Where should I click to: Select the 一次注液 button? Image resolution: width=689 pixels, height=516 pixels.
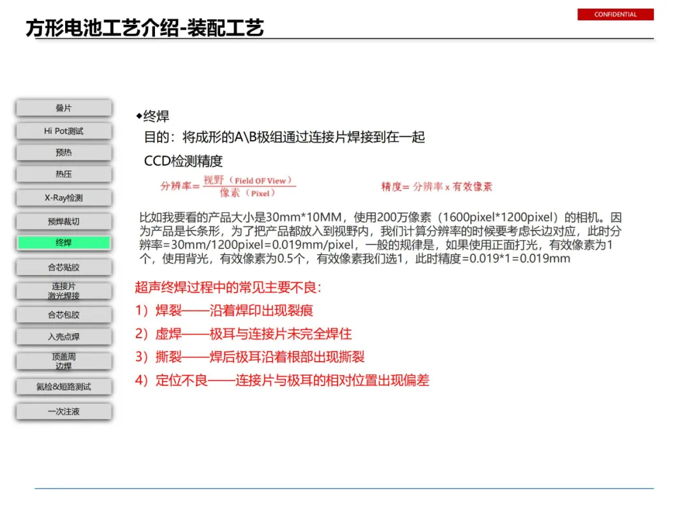tap(64, 411)
